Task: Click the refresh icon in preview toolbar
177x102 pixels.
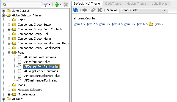Action: coord(76,10)
